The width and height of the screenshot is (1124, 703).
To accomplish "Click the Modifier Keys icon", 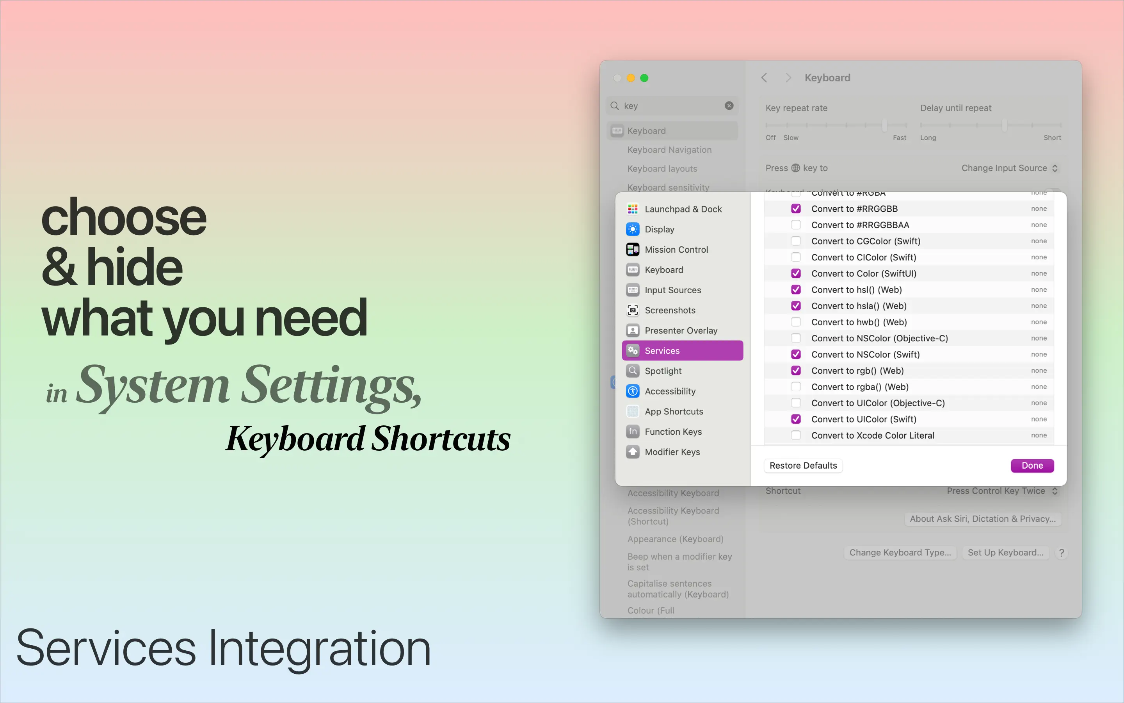I will point(632,452).
